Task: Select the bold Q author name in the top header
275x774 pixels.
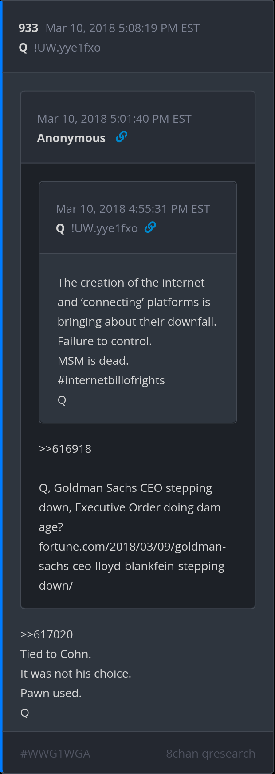Action: coord(24,48)
